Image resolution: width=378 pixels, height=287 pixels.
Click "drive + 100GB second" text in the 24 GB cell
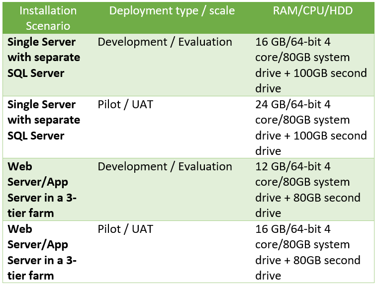coord(311,136)
